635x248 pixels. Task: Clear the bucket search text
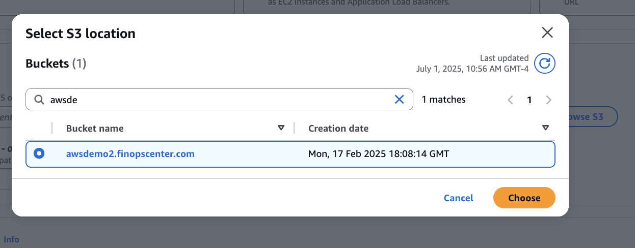click(x=399, y=100)
